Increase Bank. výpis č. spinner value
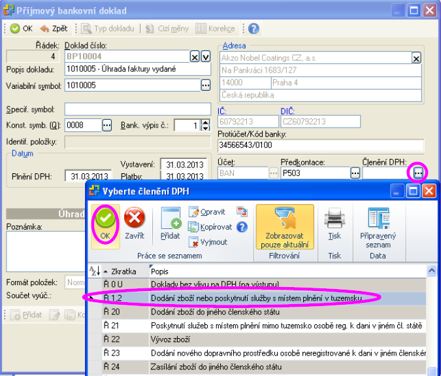The height and width of the screenshot is (376, 441). (x=206, y=122)
